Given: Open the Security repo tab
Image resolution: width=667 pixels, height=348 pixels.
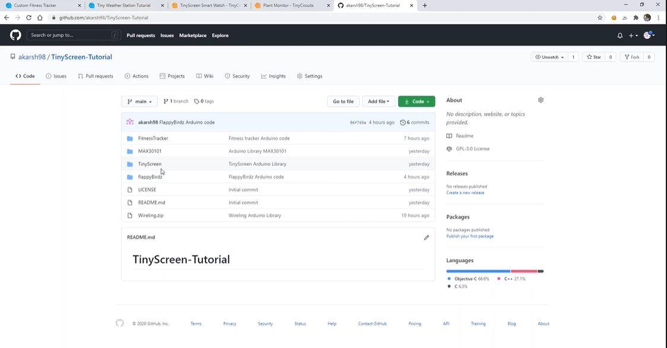Looking at the screenshot, I should click(x=237, y=76).
